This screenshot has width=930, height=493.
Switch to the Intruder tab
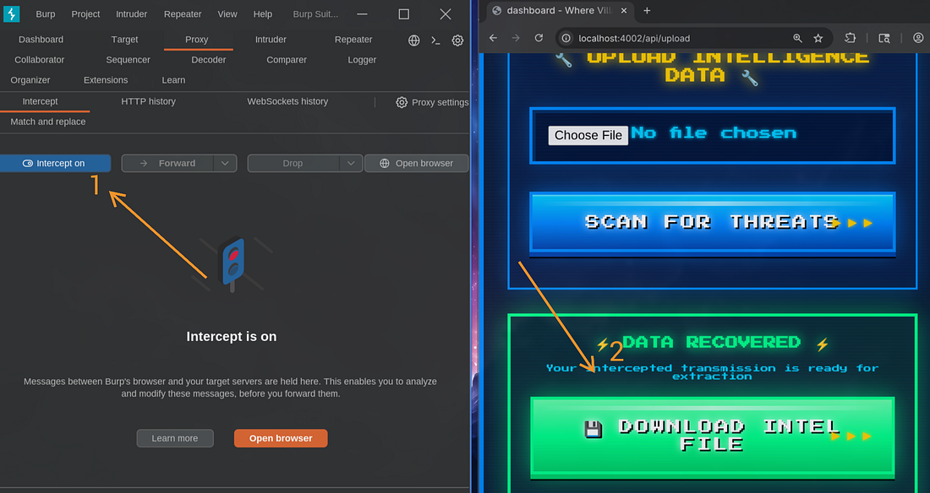click(271, 39)
